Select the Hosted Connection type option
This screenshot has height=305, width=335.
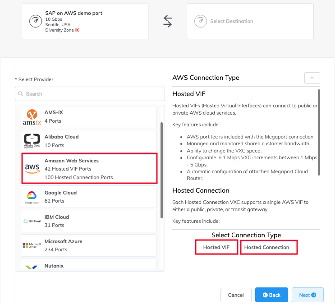pos(269,247)
